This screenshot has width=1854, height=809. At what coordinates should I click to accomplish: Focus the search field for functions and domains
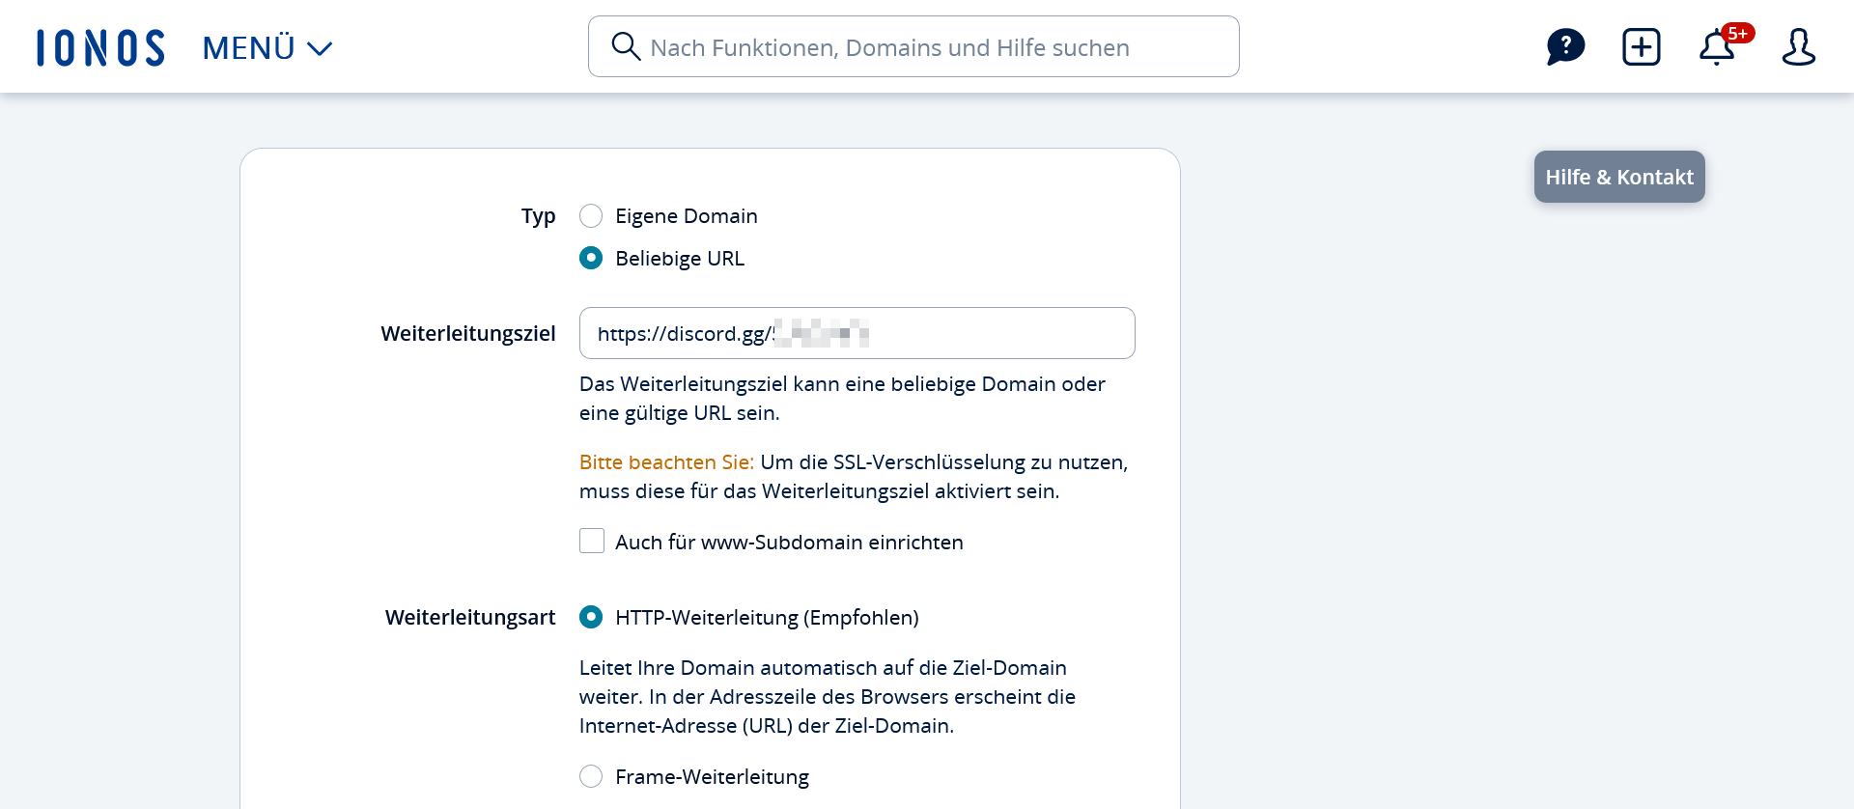[x=913, y=46]
